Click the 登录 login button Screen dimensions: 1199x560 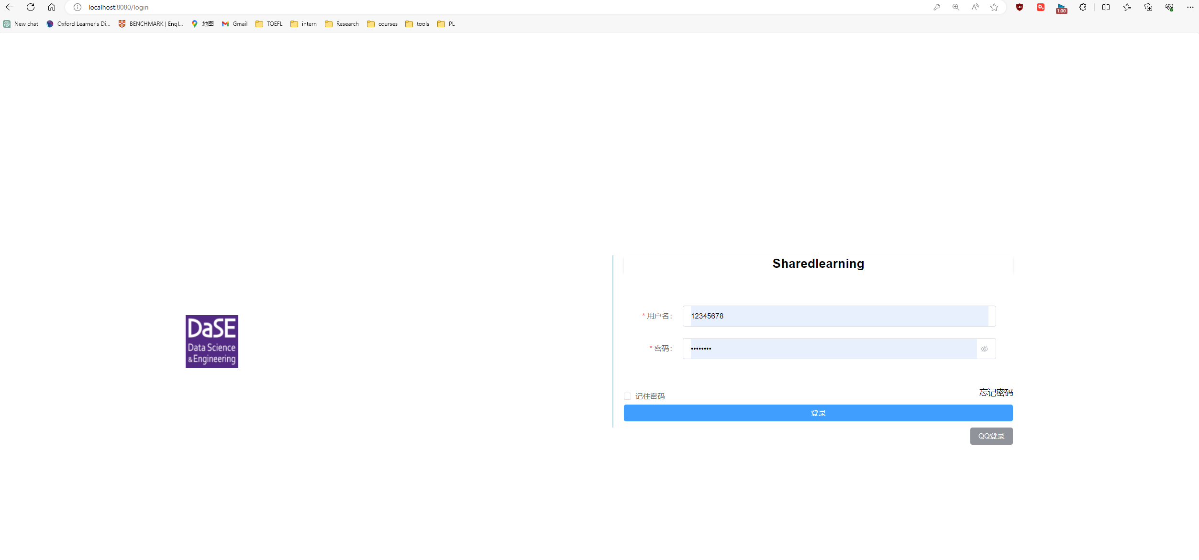pyautogui.click(x=818, y=413)
